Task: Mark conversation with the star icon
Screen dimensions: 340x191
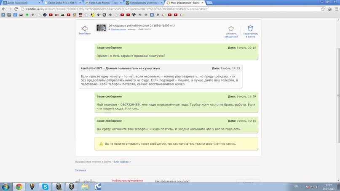Action: pos(231,29)
